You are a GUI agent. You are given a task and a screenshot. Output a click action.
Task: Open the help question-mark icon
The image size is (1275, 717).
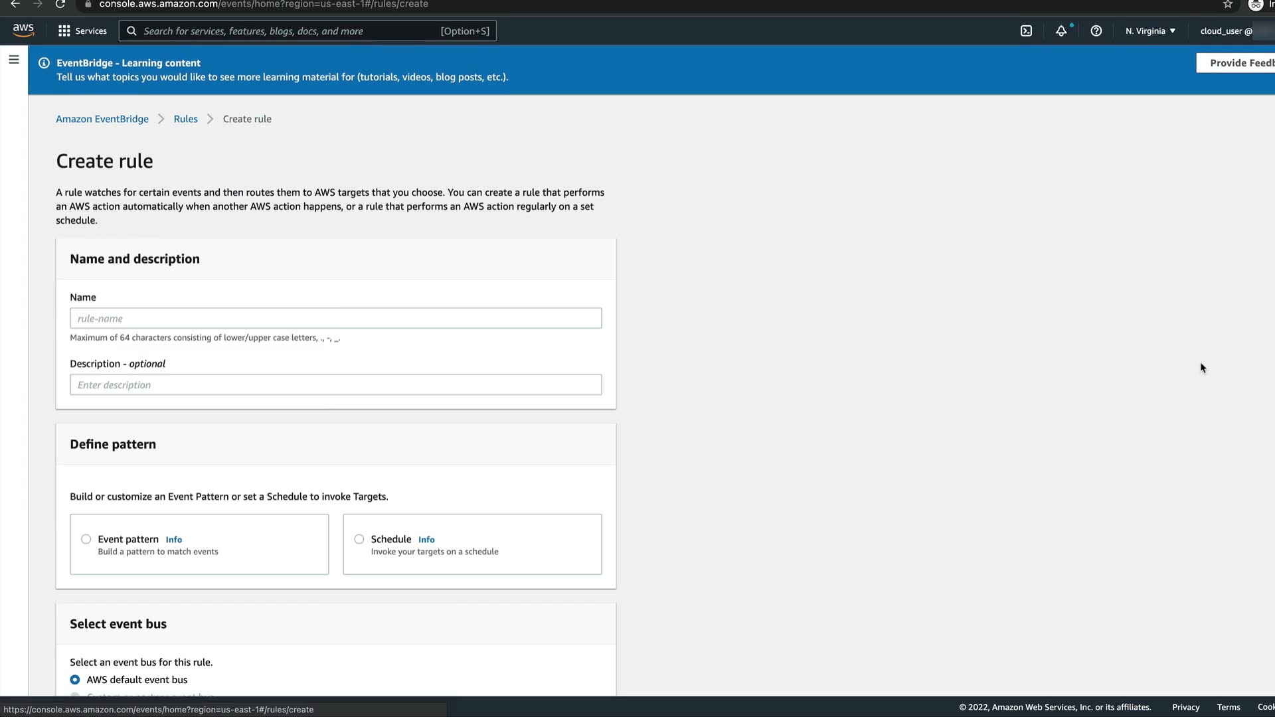coord(1096,31)
